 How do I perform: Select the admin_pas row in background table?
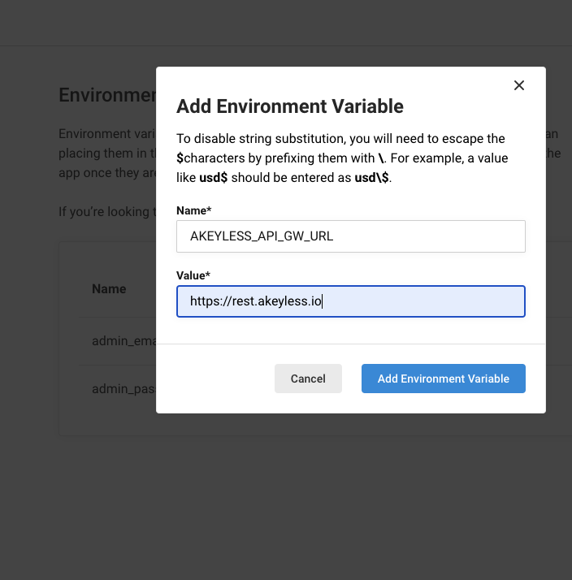[124, 389]
